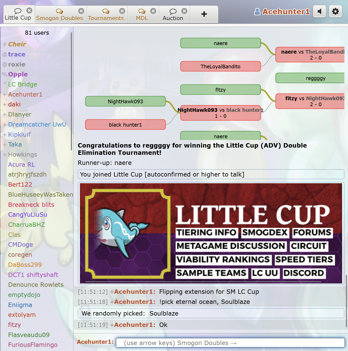Click user Acura RL in the user list
Viewport: 348px width, 351px height.
coord(21,165)
